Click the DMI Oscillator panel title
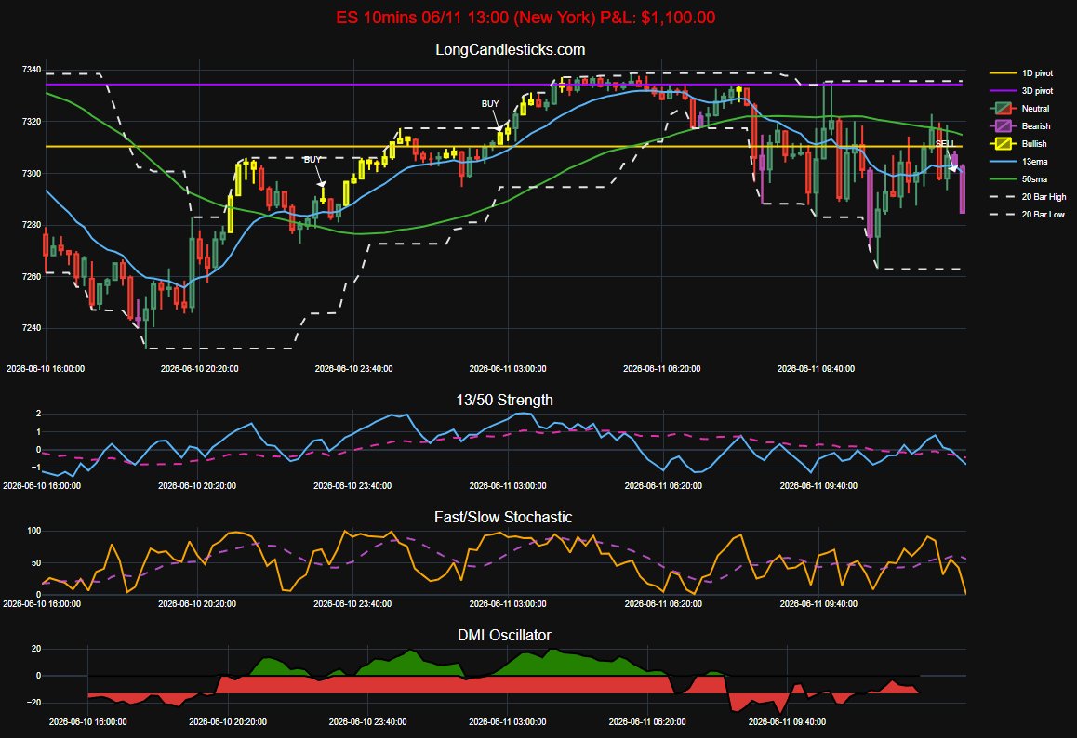The width and height of the screenshot is (1077, 738). pos(504,635)
